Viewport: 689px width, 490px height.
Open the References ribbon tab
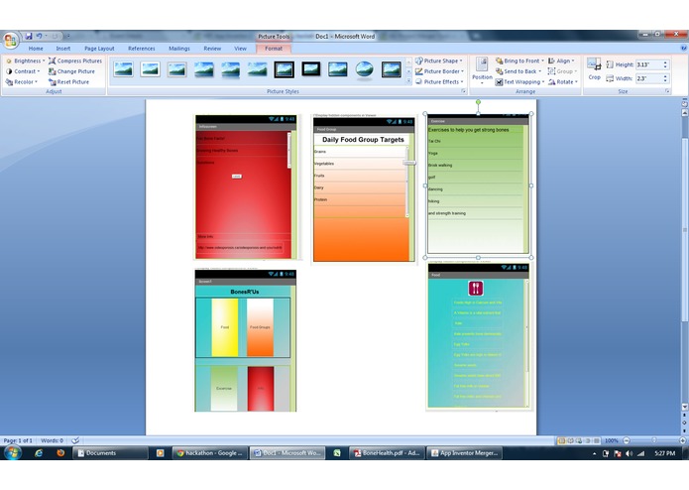point(142,49)
